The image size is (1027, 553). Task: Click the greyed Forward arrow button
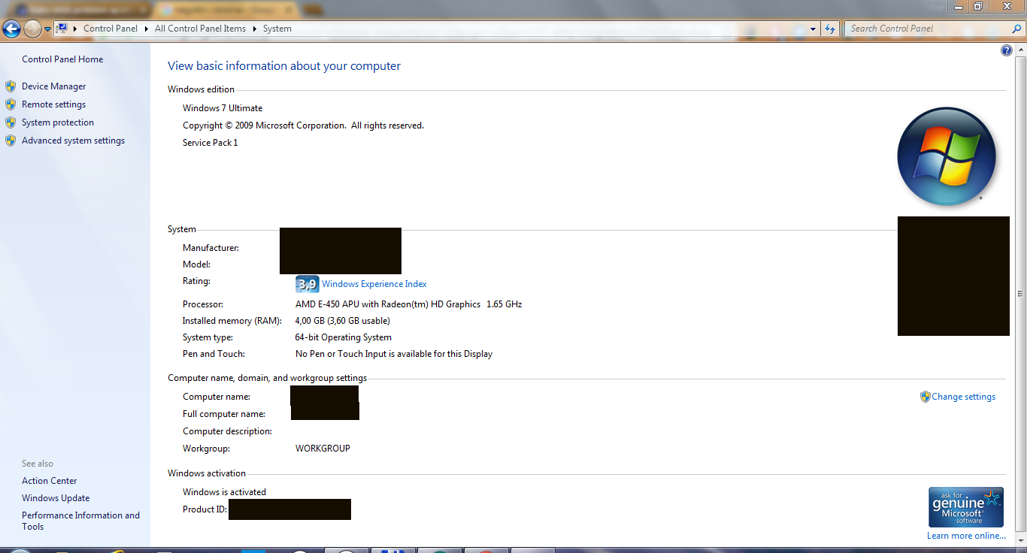click(32, 29)
